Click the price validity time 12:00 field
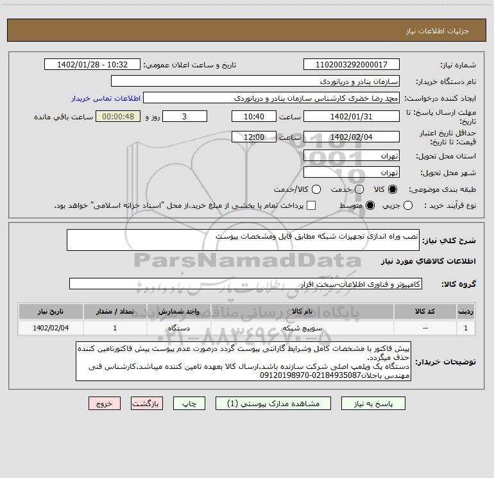Viewport: 494px width, 478px height. (254, 137)
